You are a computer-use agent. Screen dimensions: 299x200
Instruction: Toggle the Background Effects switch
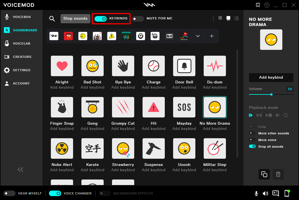pos(105,193)
